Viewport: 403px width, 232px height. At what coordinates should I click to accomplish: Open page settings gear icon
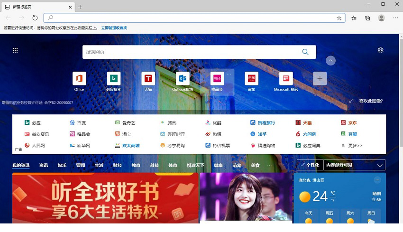click(x=380, y=50)
